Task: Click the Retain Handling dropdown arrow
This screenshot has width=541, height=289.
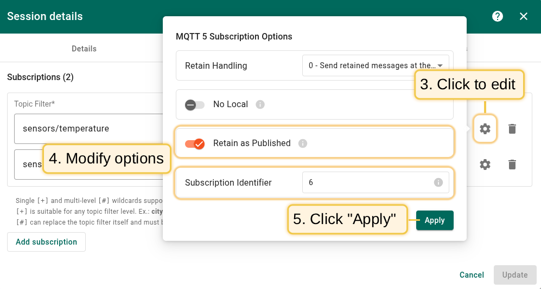Action: pyautogui.click(x=441, y=65)
